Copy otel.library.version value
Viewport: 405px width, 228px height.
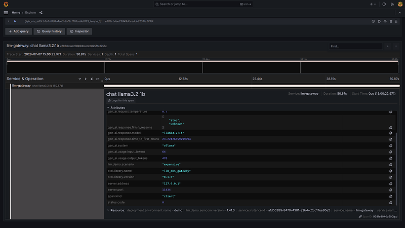coord(391,177)
